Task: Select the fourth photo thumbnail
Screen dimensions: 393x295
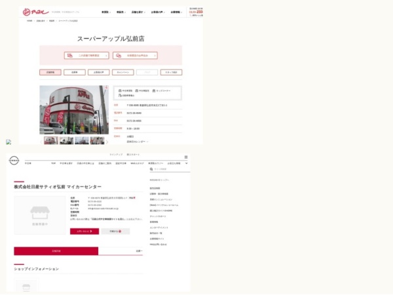Action: coord(97,140)
